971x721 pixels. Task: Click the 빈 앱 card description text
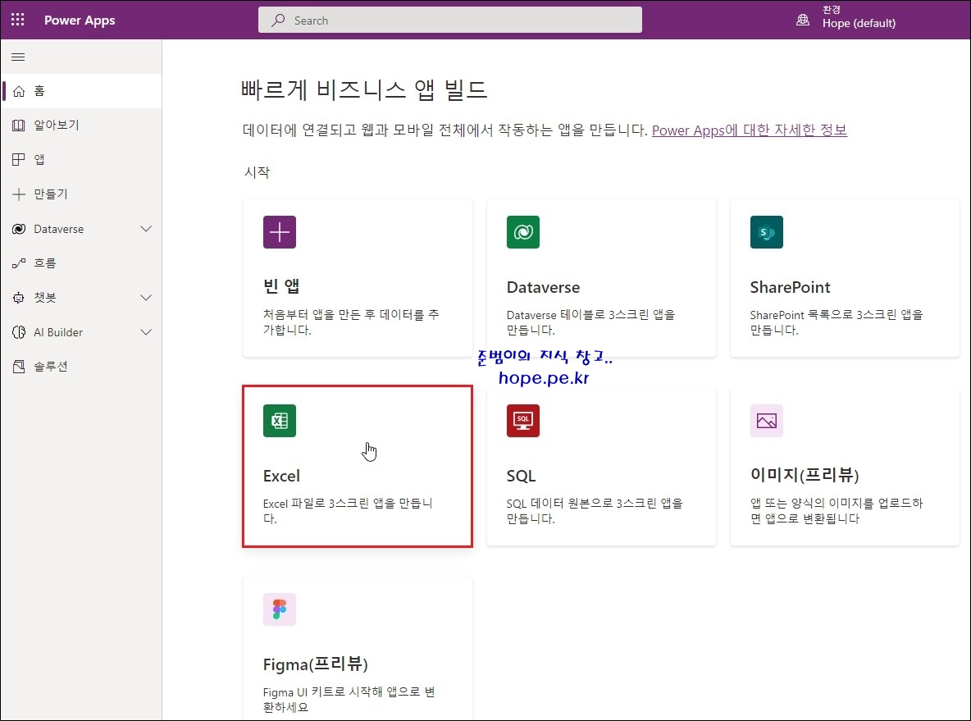click(x=350, y=322)
